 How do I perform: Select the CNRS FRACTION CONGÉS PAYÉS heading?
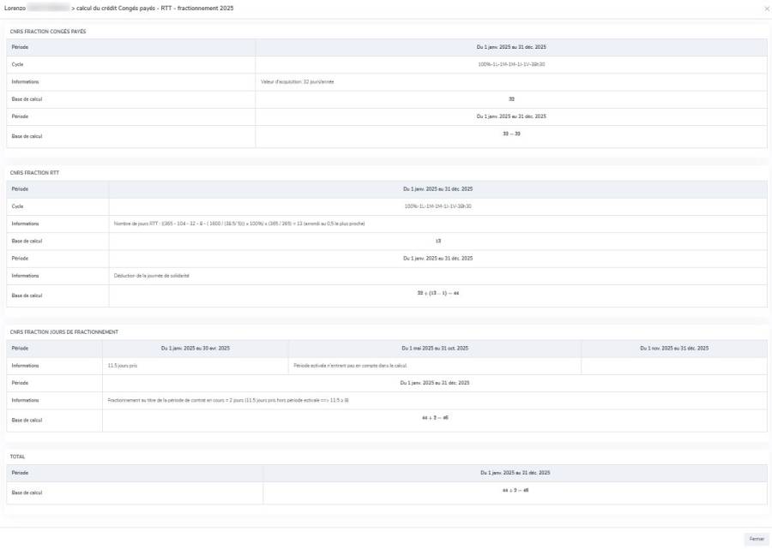48,32
